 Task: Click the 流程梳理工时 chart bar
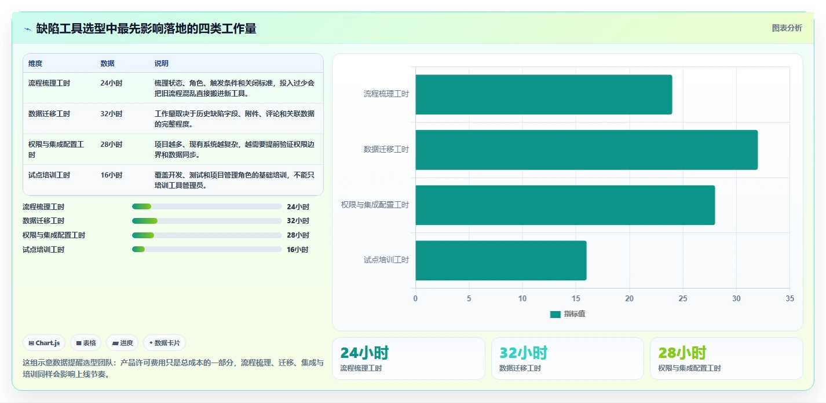click(x=544, y=94)
